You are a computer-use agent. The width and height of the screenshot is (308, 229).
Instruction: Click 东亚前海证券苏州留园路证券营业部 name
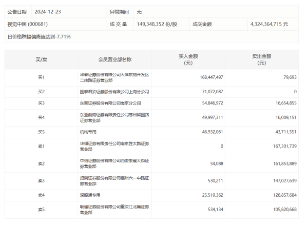click(x=114, y=118)
